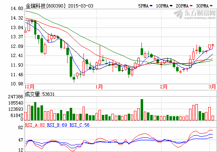Viewport: 217px width, 152px height.
Task: Click the final red candlestick in March
Action: (213, 46)
